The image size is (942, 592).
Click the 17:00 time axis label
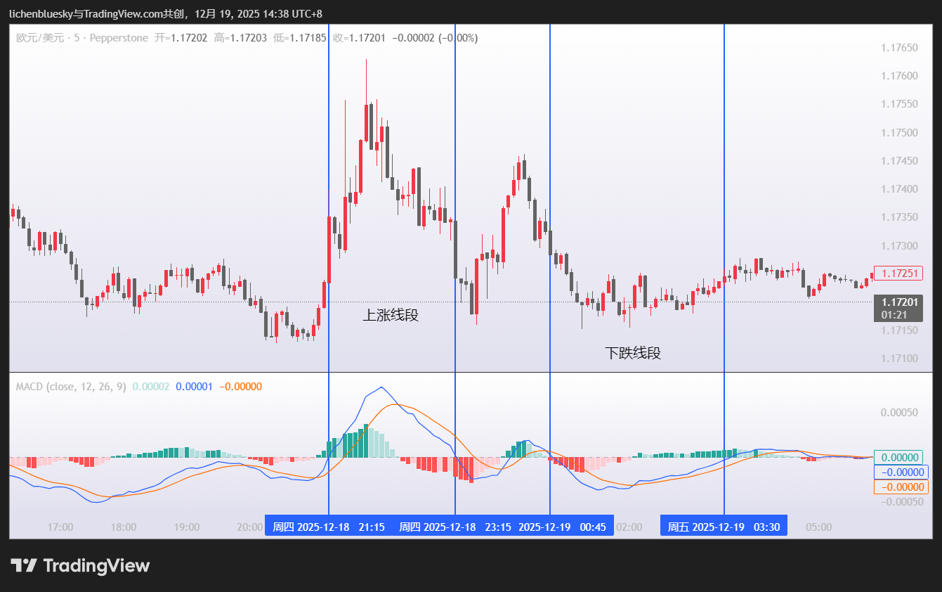tap(60, 527)
